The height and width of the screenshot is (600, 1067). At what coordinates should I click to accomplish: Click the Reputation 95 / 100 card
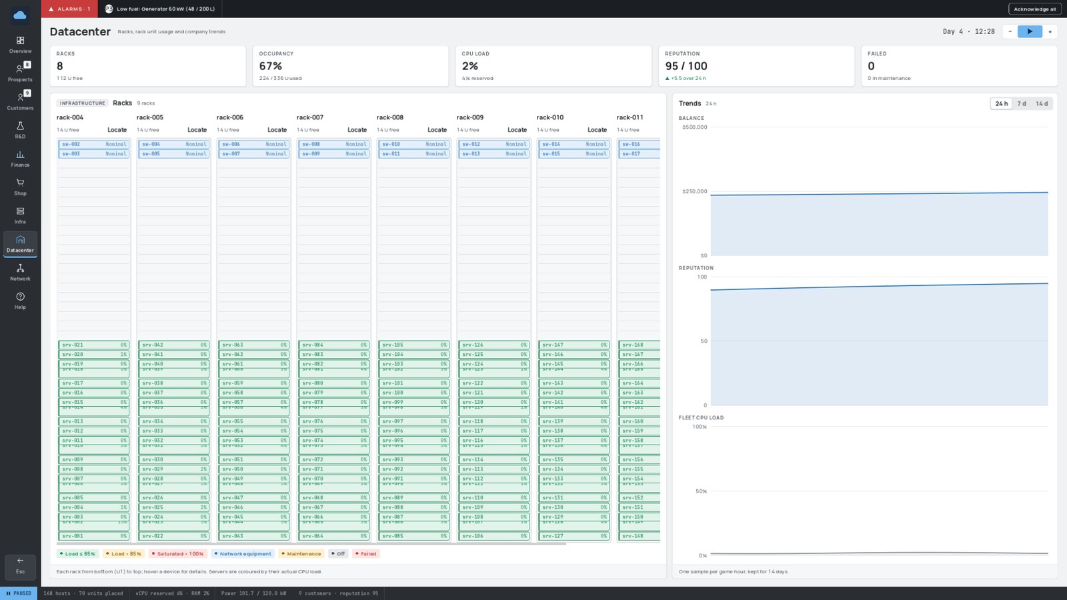coord(756,66)
